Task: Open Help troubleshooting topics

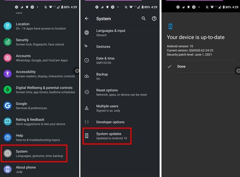Action: tap(40, 138)
